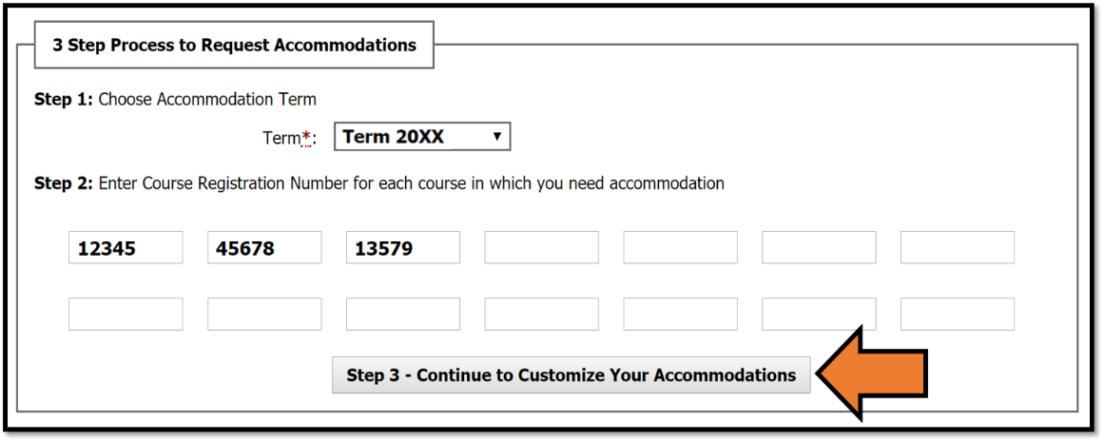Click the last course field in bottom row
This screenshot has height=442, width=1104.
pos(958,315)
